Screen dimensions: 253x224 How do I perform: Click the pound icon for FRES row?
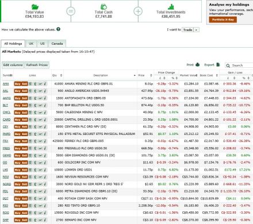click(x=35, y=148)
